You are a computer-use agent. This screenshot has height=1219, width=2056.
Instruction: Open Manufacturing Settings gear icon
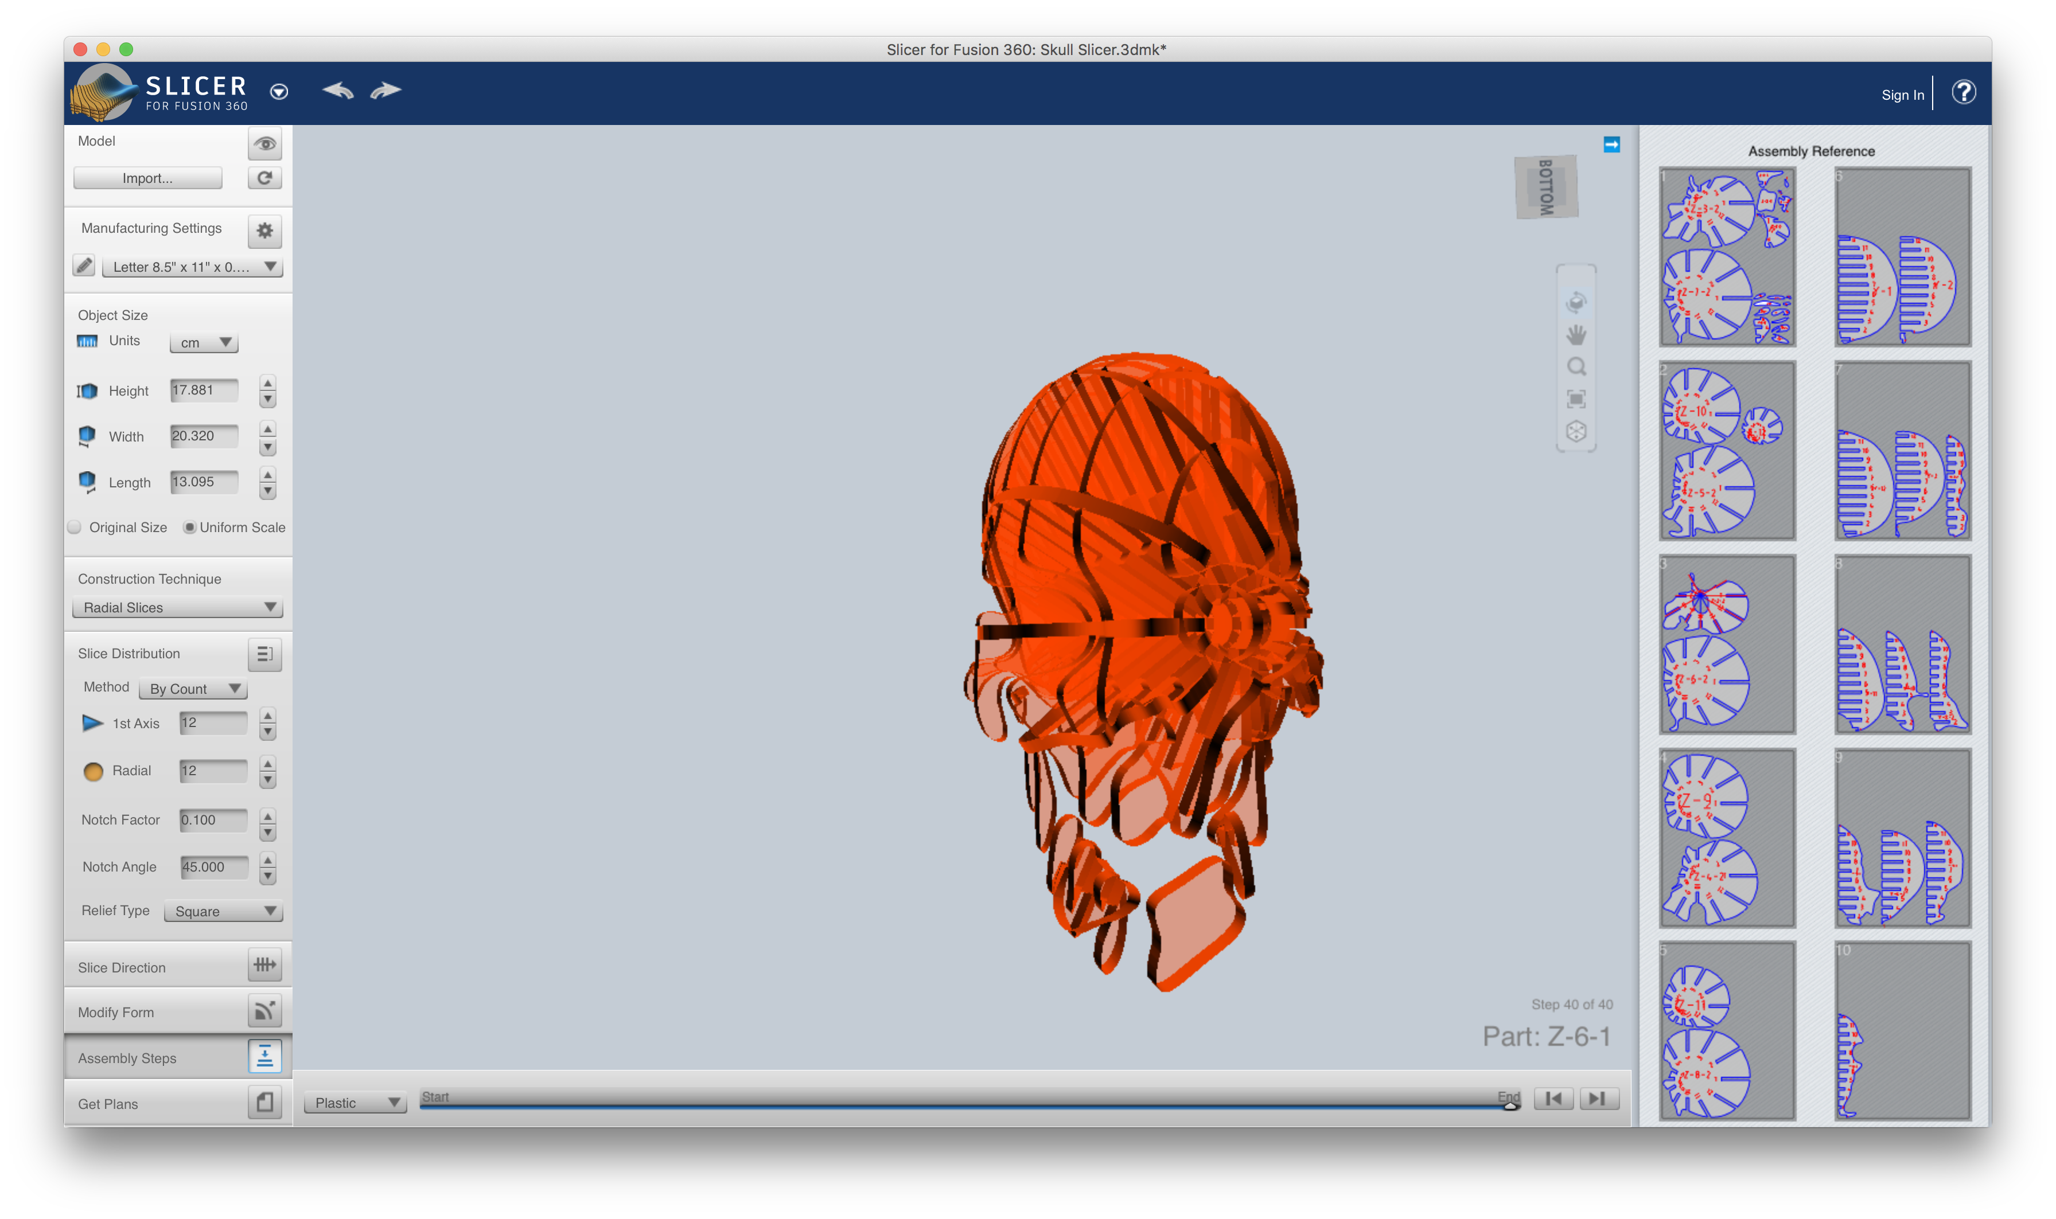coord(264,231)
